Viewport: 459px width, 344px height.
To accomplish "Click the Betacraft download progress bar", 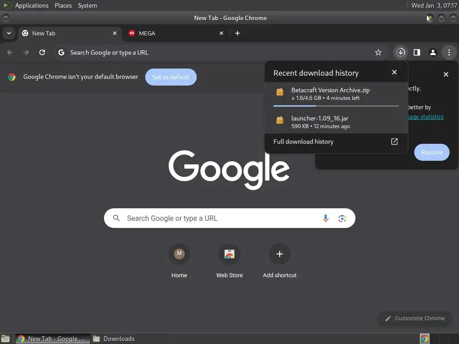I will 336,106.
